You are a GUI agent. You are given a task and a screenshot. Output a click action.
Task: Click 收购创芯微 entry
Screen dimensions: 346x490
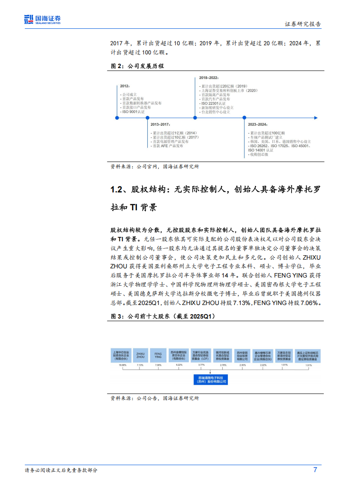click(258, 154)
